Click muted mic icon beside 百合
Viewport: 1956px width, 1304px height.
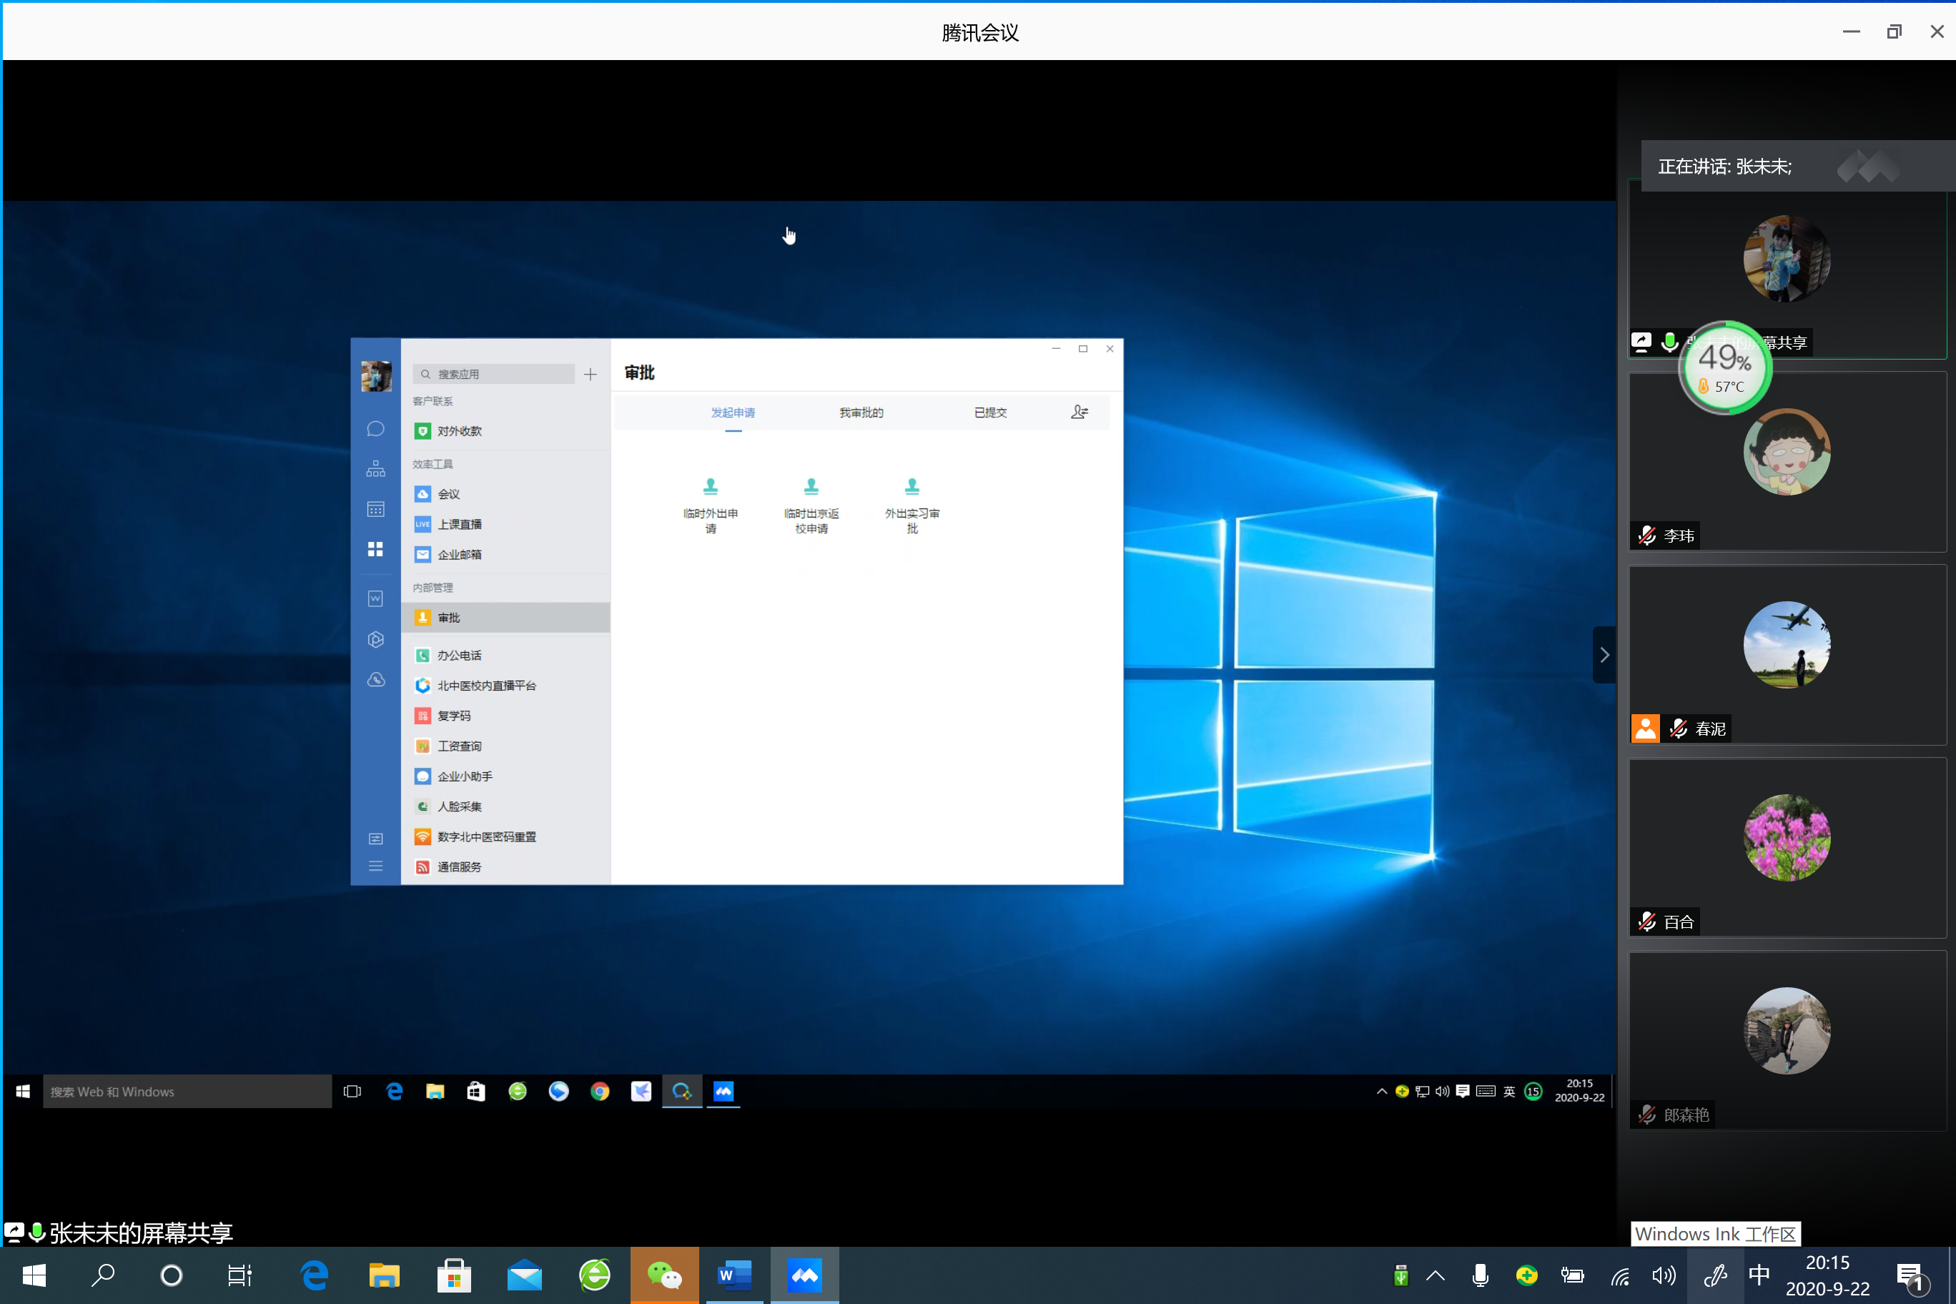click(x=1646, y=922)
